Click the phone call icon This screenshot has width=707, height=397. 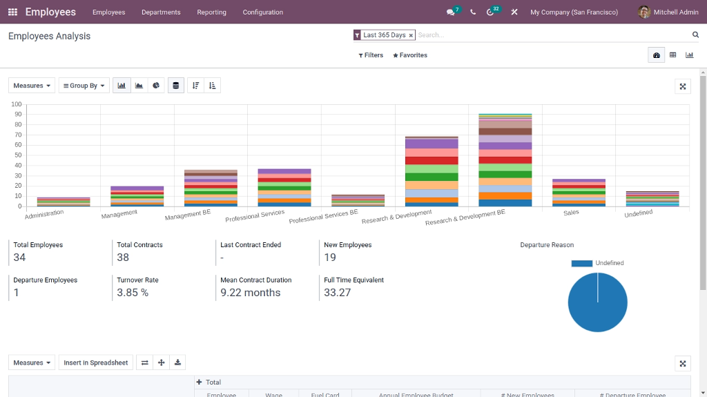click(472, 12)
